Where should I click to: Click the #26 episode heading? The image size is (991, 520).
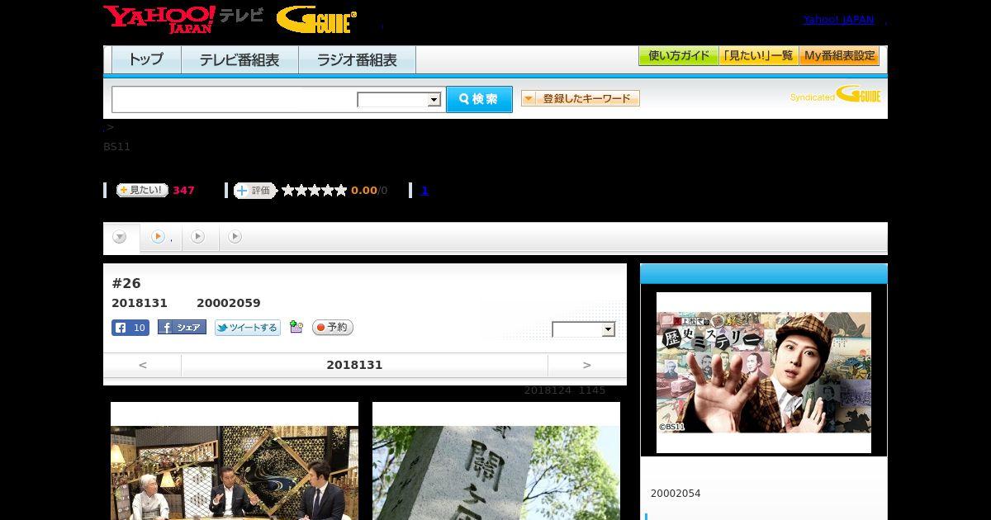[126, 283]
